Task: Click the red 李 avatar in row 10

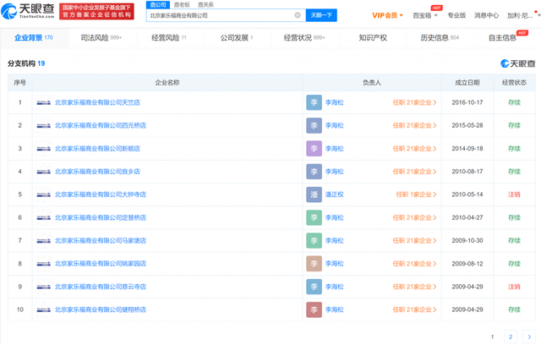Action: 314,309
